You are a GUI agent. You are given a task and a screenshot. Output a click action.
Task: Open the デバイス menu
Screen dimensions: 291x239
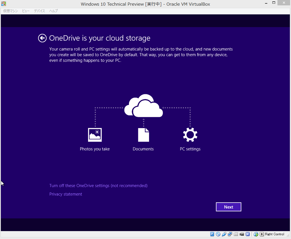(x=40, y=11)
